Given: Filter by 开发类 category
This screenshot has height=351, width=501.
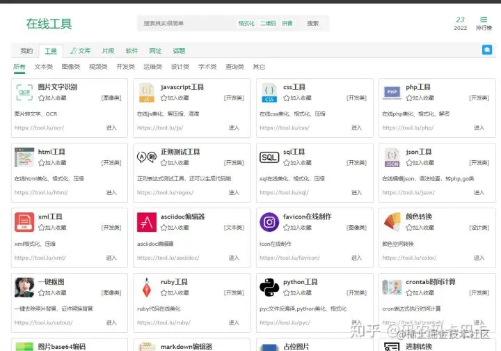Looking at the screenshot, I should click(x=125, y=67).
